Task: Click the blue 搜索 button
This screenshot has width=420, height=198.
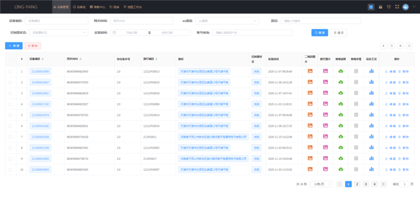Action: [x=320, y=32]
